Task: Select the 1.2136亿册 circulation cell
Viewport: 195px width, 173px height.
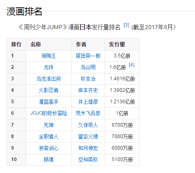Action: [122, 102]
